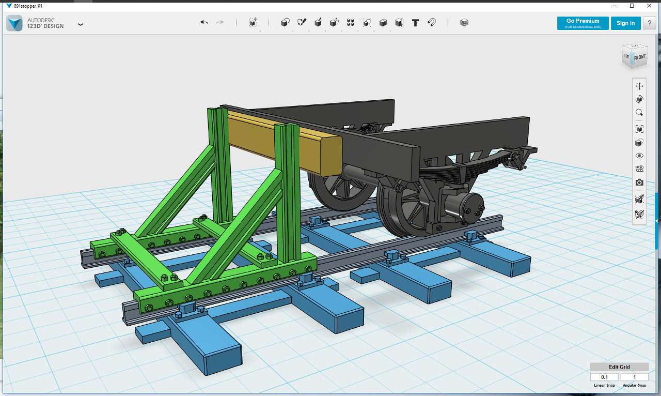
Task: Click the Sign In button
Action: coord(626,23)
